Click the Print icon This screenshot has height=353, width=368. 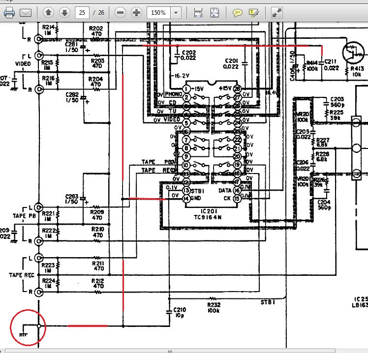click(9, 13)
